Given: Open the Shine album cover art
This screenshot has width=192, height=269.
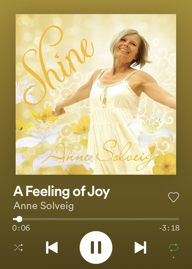Looking at the screenshot, I should [96, 94].
